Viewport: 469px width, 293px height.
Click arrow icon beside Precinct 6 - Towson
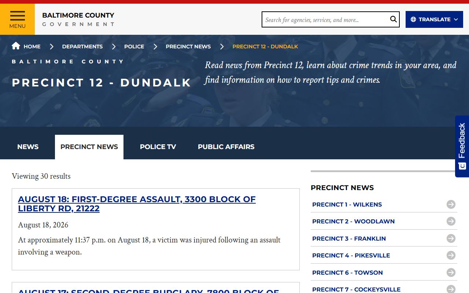click(x=451, y=272)
